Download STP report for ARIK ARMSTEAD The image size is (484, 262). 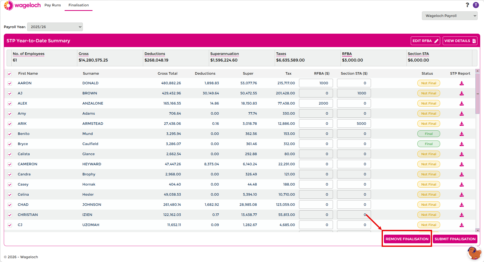[x=462, y=124]
